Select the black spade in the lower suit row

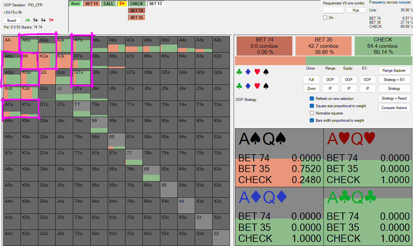click(x=266, y=86)
